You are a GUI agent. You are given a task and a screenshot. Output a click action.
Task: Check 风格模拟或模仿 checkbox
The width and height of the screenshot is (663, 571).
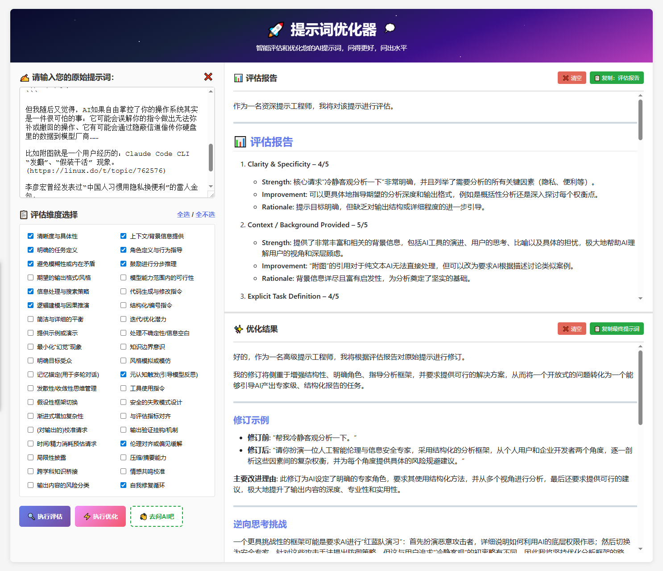(x=123, y=361)
